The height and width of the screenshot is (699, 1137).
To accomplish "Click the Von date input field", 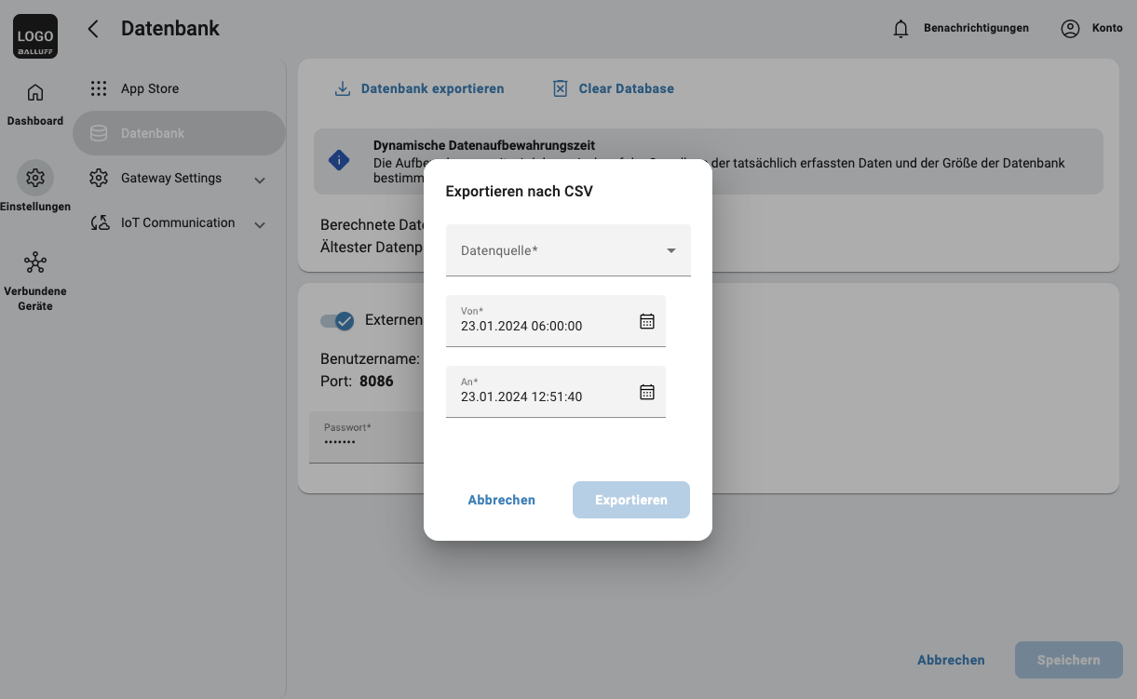I will (x=540, y=322).
